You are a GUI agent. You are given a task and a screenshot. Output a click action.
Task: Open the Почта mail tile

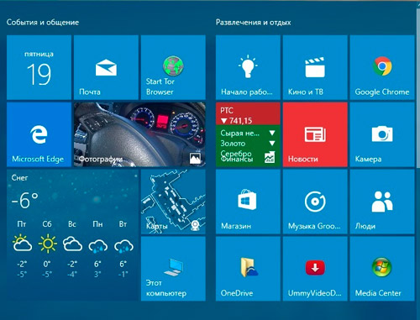tap(106, 67)
